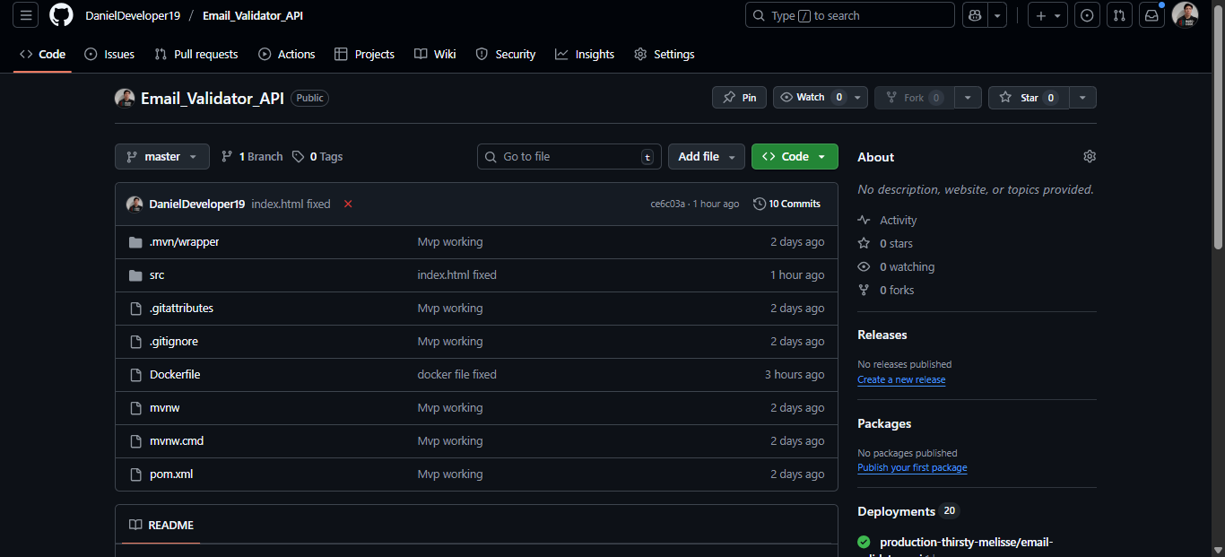Pin this repository

coord(739,97)
